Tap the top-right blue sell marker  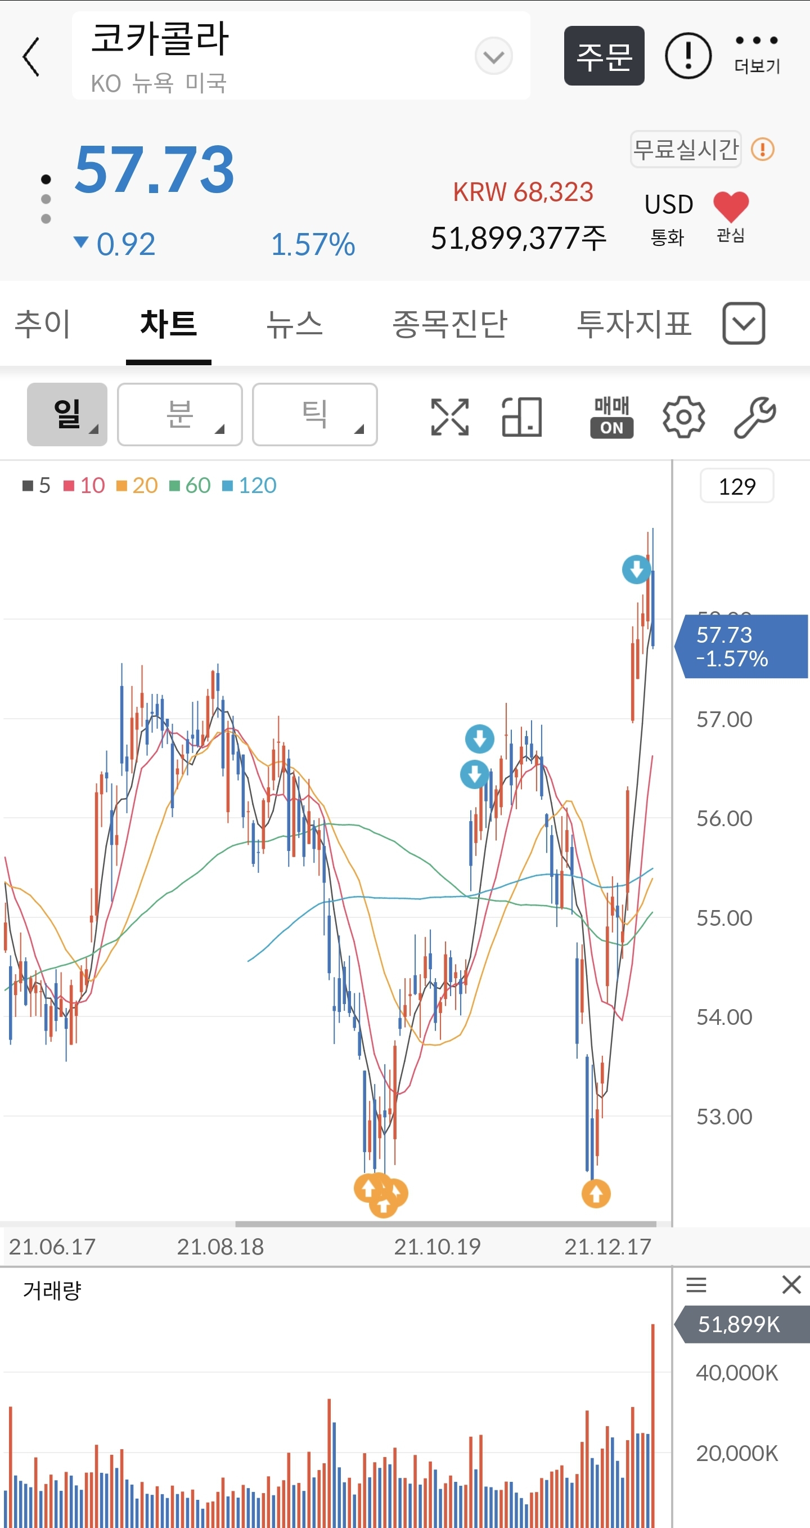(x=636, y=570)
